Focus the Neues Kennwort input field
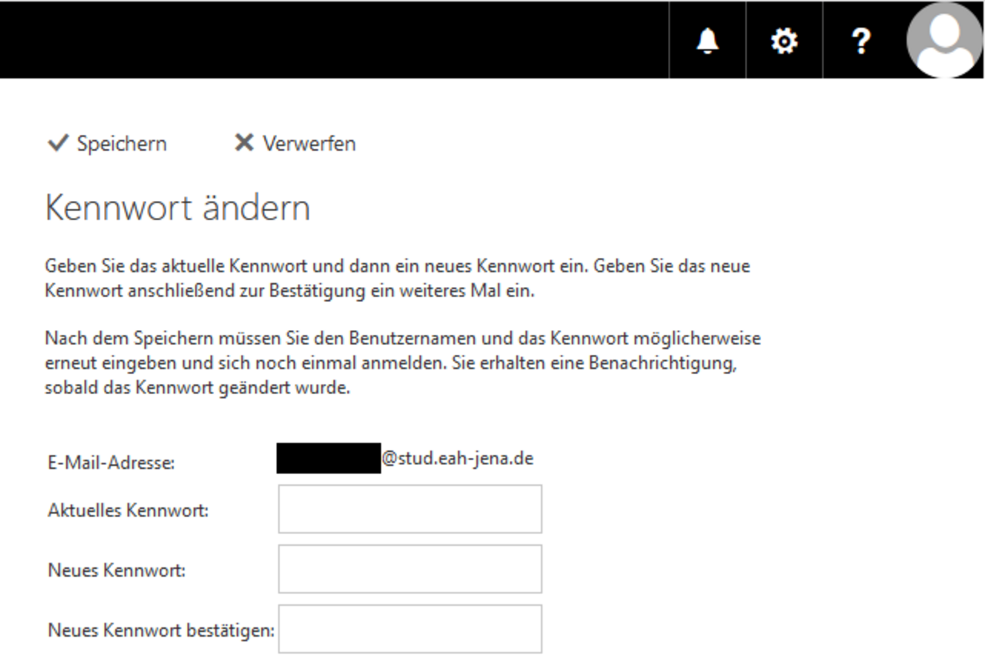This screenshot has height=672, width=985. 410,569
